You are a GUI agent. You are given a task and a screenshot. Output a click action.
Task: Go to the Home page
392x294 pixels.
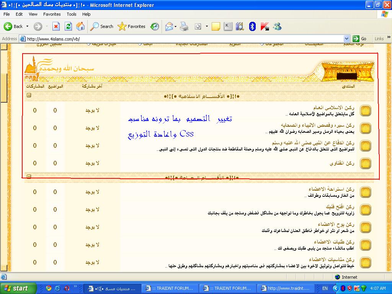coord(80,26)
